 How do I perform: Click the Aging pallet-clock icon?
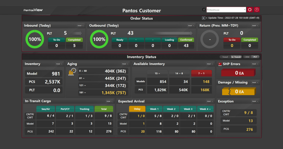point(72,72)
